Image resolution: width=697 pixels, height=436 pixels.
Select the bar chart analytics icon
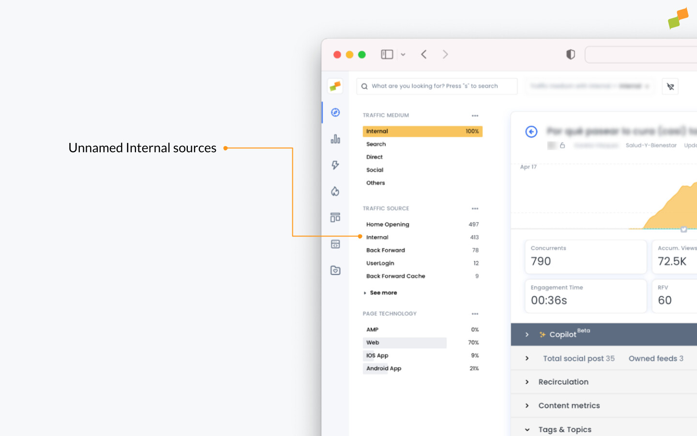coord(335,139)
